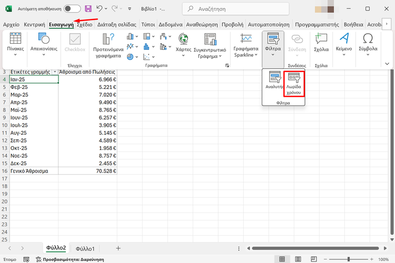Open the Γραφήματα Sparkline dropdown
Screen dimensions: 395x263
point(246,45)
